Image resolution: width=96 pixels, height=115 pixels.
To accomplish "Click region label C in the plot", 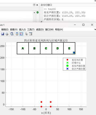I will 46,48.
